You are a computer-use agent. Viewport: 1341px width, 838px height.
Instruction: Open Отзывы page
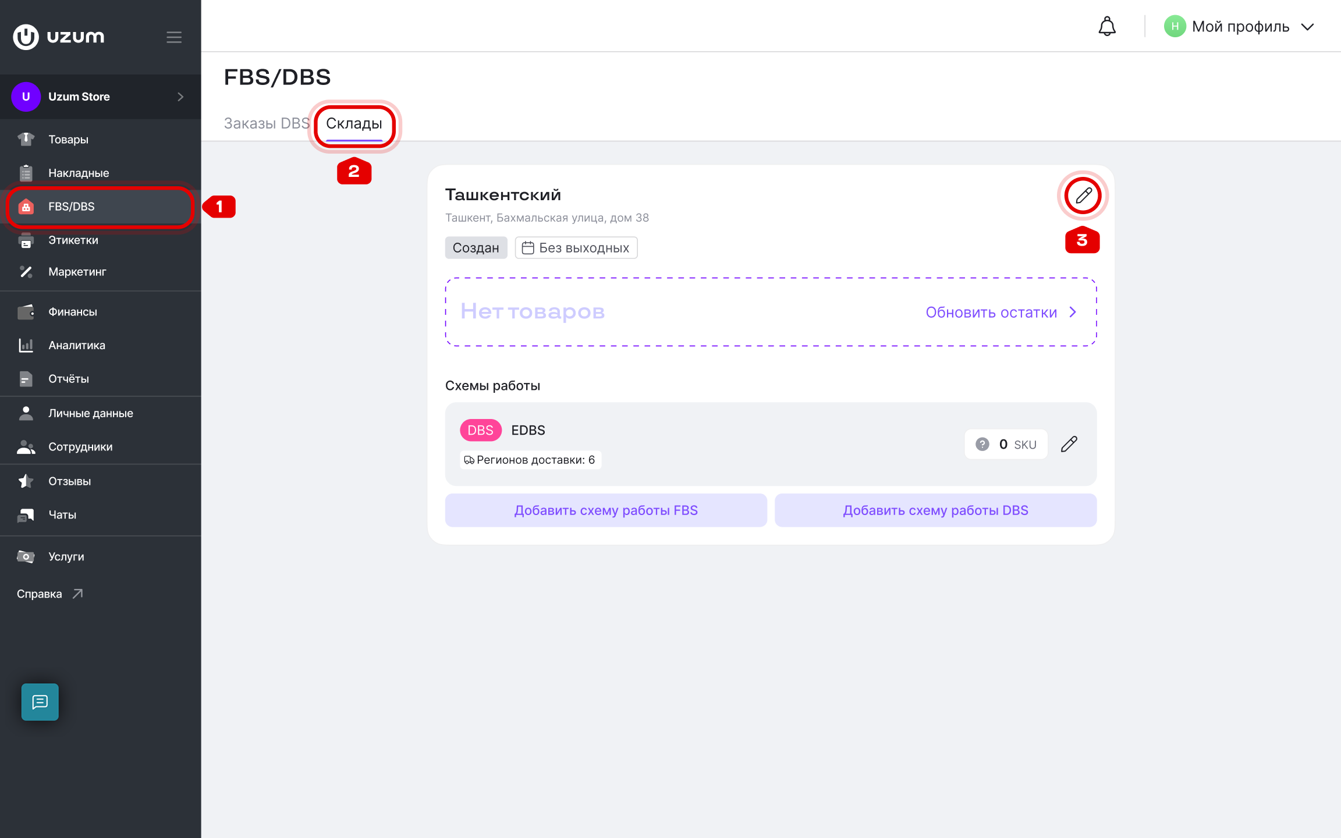(100, 481)
